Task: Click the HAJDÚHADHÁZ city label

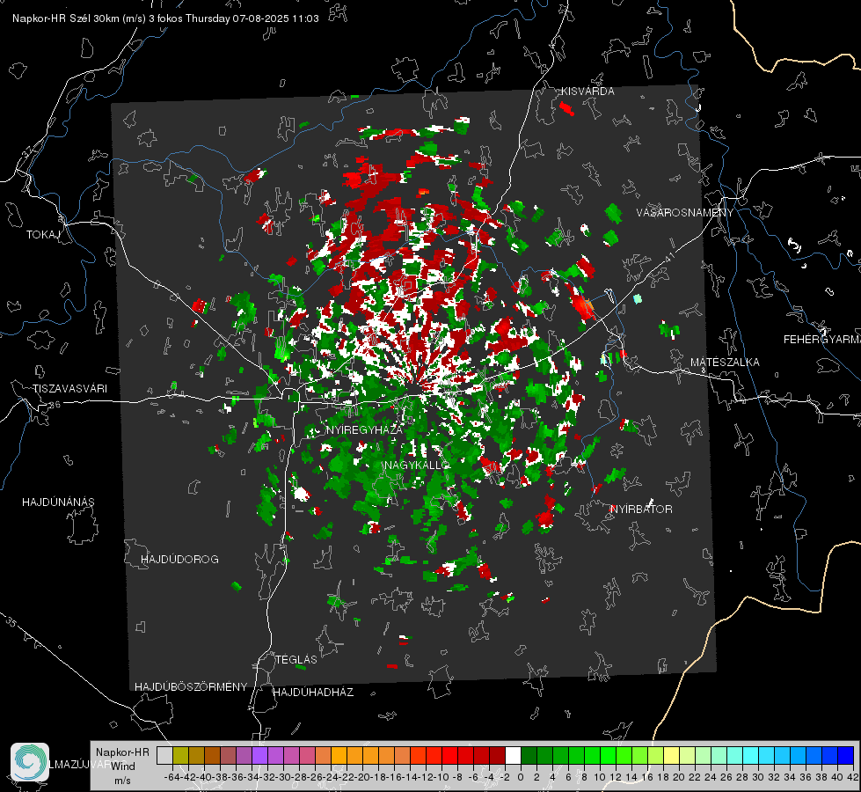Action: [313, 693]
